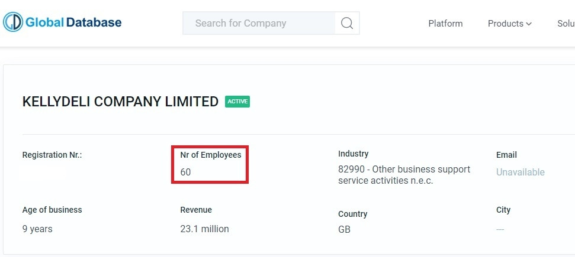Image resolution: width=575 pixels, height=257 pixels.
Task: Click the Industry code 82990 description
Action: pos(404,175)
